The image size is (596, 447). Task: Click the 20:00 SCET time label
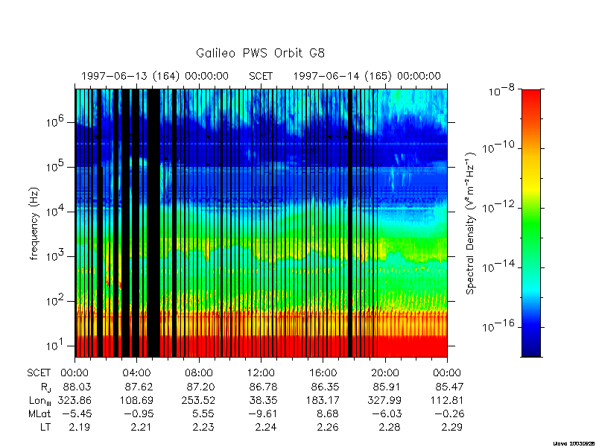385,373
